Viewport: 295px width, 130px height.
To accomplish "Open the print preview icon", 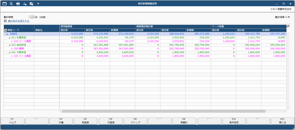I will 11,4.
